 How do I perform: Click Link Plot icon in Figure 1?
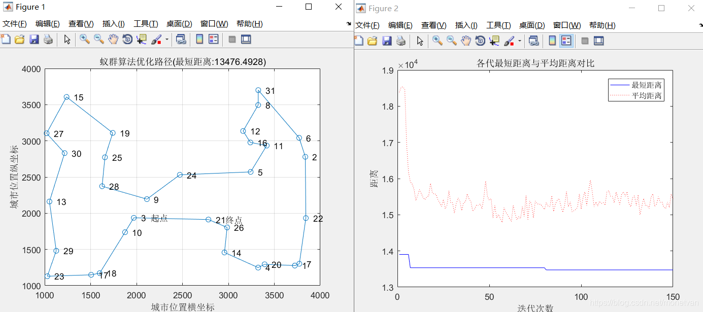coord(181,39)
